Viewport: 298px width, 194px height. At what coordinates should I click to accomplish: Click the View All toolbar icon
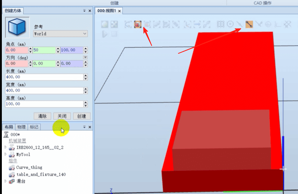[x=105, y=24]
